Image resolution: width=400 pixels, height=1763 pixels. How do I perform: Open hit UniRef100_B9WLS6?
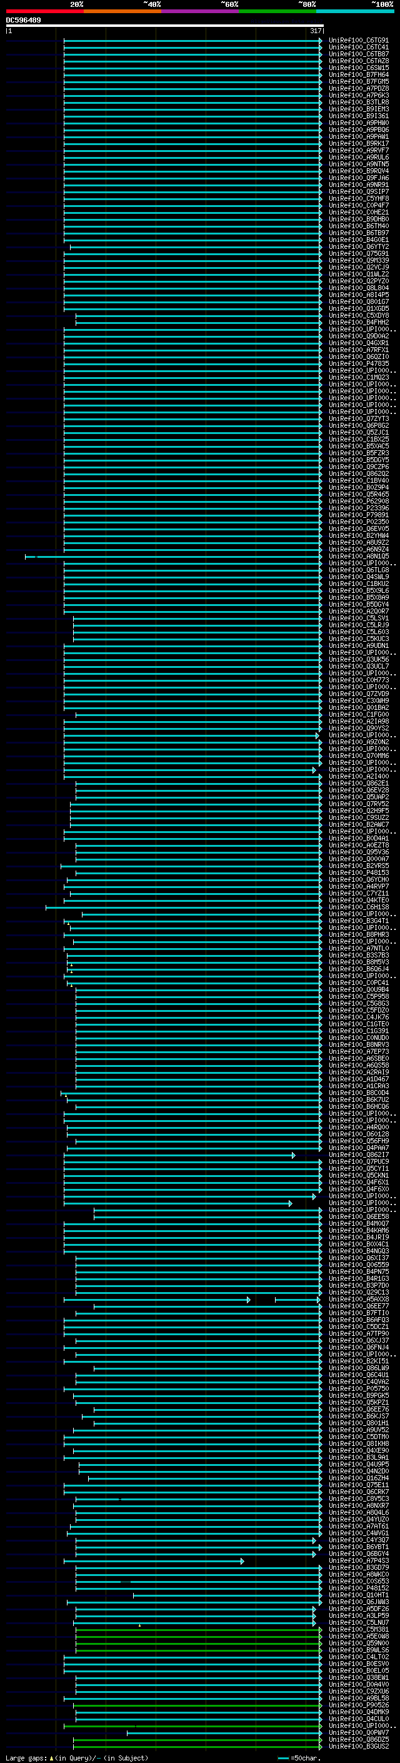[x=358, y=1650]
